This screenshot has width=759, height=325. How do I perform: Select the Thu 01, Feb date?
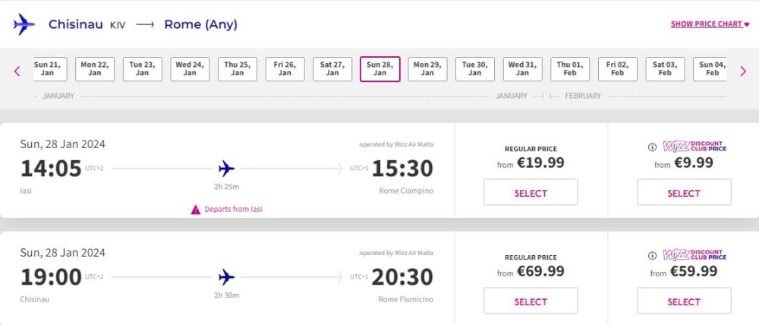[x=570, y=69]
